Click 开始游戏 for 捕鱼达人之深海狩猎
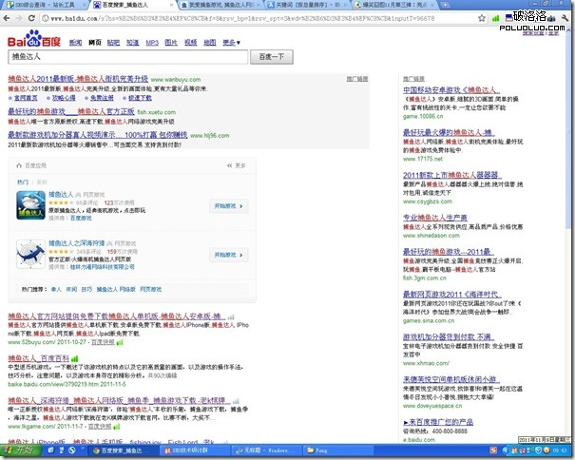Screen dimensions: 575x460 (x=228, y=255)
